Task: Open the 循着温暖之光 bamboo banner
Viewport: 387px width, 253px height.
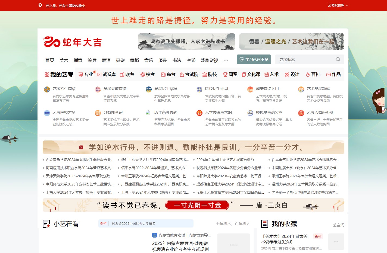Action: (x=292, y=41)
